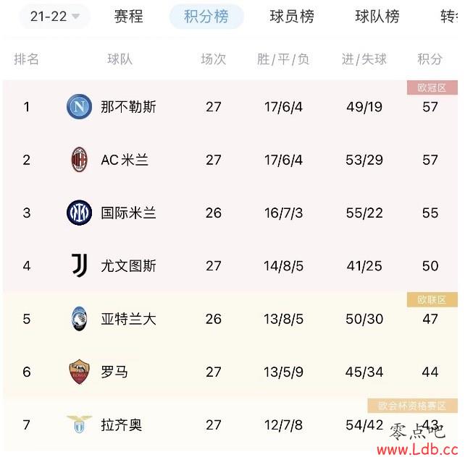Click the partially visible 转 tab
465x457 pixels.
[449, 17]
